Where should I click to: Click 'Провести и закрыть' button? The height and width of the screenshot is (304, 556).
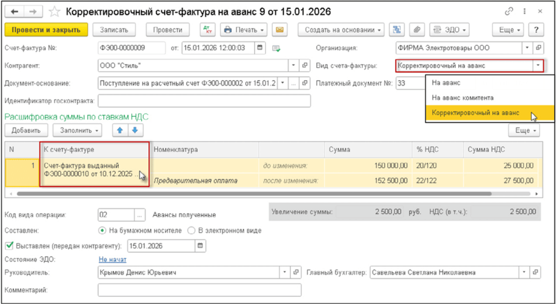point(46,30)
